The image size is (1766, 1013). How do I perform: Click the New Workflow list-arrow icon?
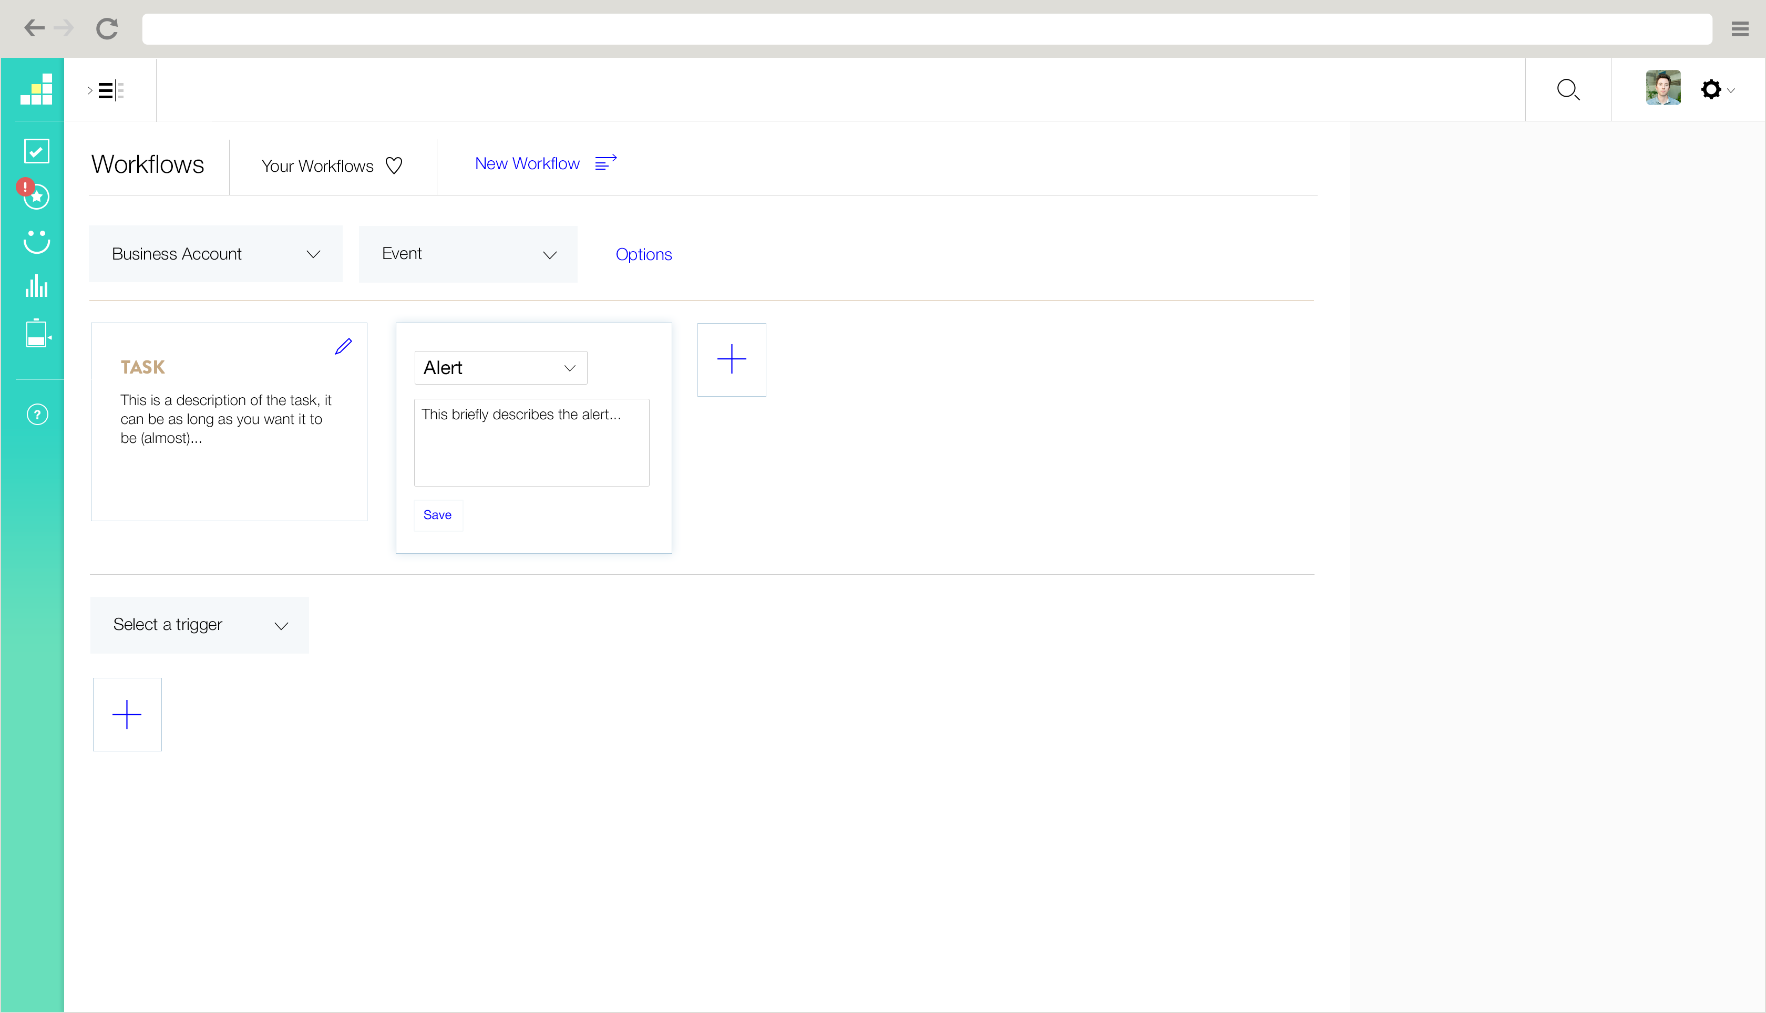[x=605, y=163]
